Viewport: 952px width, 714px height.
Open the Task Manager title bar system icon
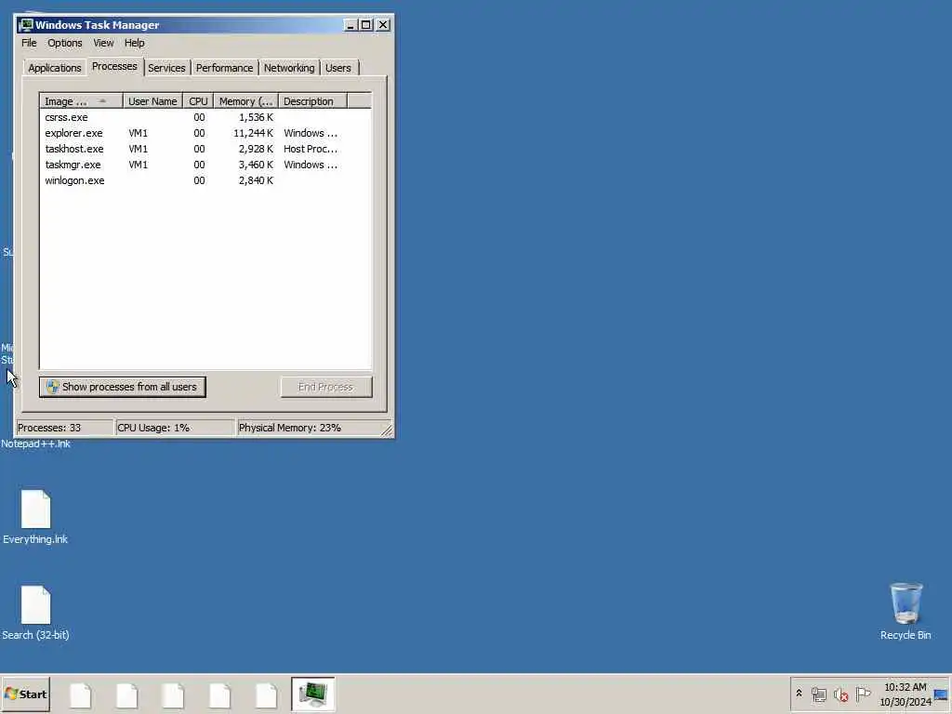[25, 25]
